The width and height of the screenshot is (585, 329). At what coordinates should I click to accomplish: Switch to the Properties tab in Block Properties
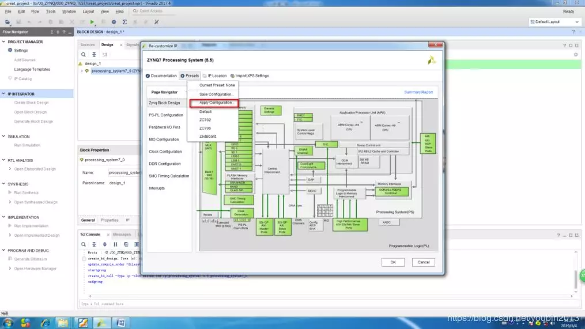click(x=110, y=221)
